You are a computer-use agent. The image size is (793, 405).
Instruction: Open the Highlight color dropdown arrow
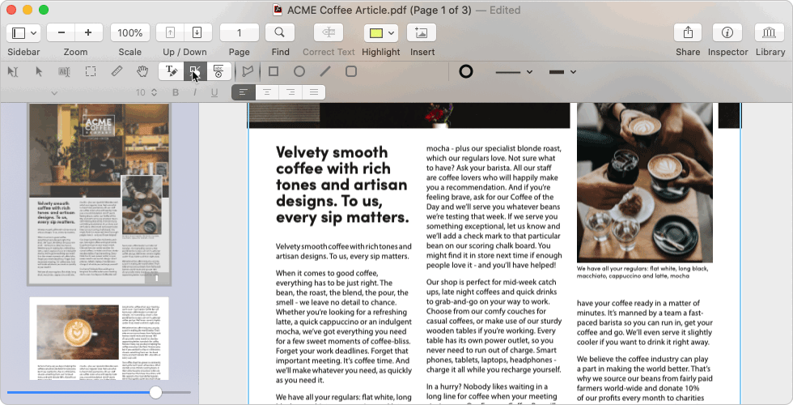(392, 33)
